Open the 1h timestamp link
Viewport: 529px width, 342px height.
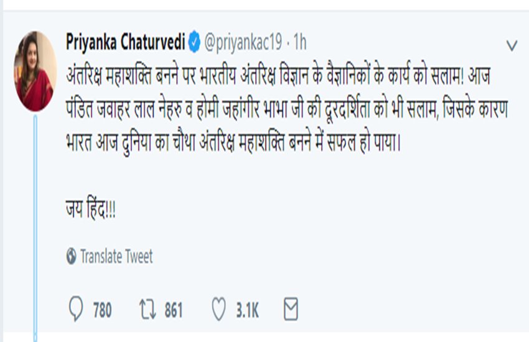299,43
